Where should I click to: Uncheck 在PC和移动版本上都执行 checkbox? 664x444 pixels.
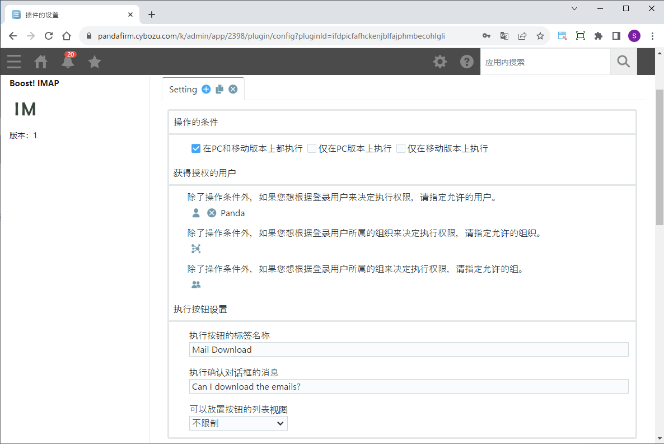tap(196, 148)
